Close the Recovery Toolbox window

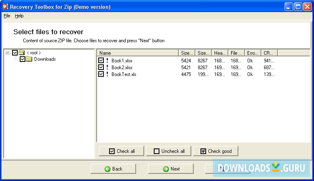tap(307, 7)
